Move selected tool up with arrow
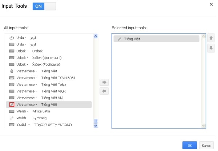The height and width of the screenshot is (151, 218). point(211,38)
